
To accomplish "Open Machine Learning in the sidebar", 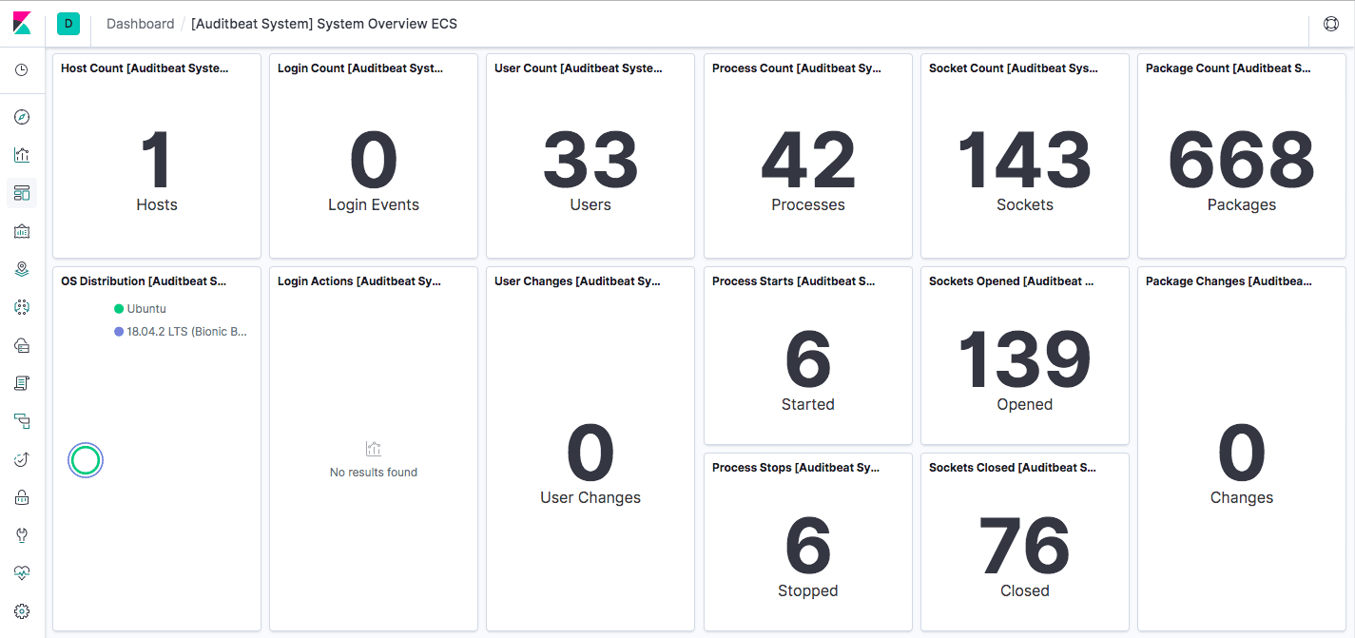I will [x=22, y=307].
